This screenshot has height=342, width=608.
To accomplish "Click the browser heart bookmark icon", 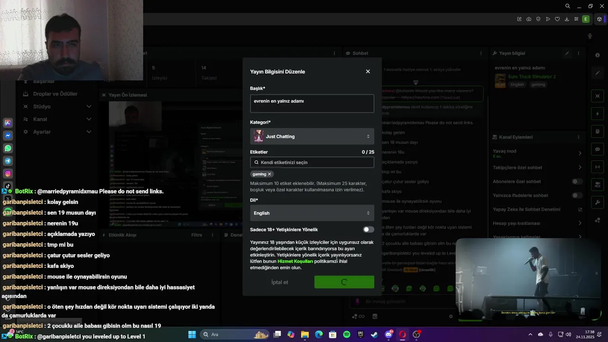I will [x=557, y=19].
